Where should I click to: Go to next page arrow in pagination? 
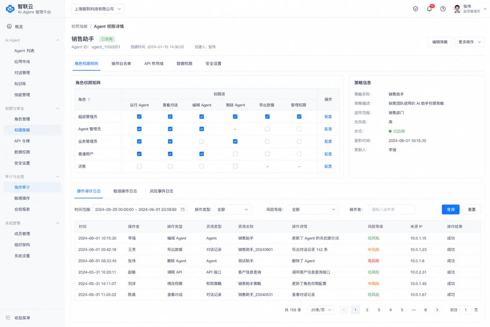437,310
